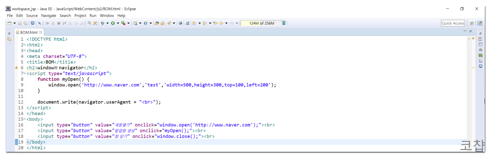490x157 pixels.
Task: Open the blue console icon in right trim
Action: pos(481,66)
